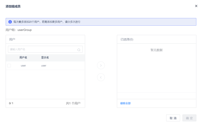The height and width of the screenshot is (127, 202).
Task: Select the username cell 'user' in the table
Action: coord(23,66)
